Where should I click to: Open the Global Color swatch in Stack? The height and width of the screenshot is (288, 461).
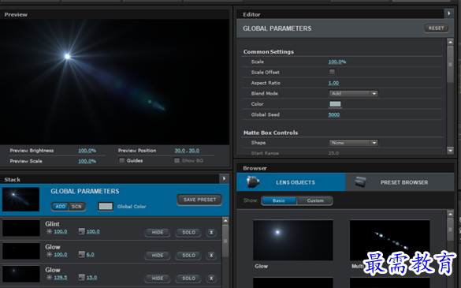point(106,207)
